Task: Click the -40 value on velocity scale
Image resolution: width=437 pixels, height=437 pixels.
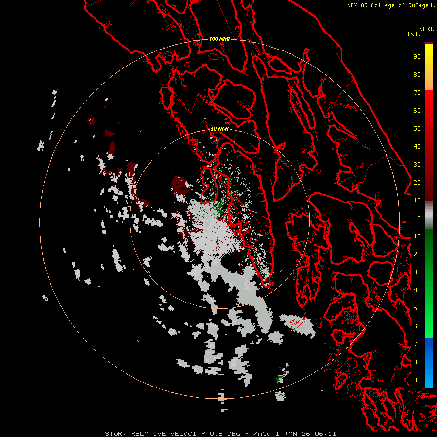Action: click(415, 290)
